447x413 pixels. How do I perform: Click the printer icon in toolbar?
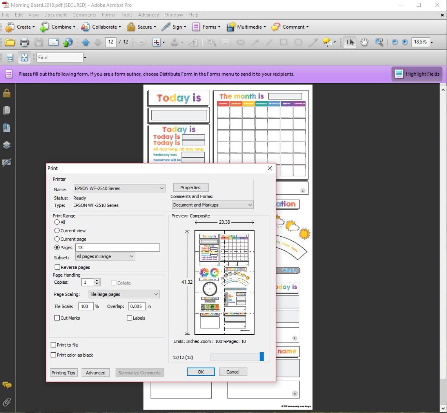(x=24, y=42)
